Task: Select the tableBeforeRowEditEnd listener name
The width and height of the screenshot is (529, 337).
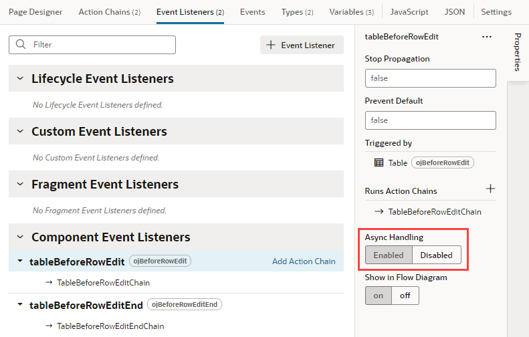Action: click(x=86, y=305)
